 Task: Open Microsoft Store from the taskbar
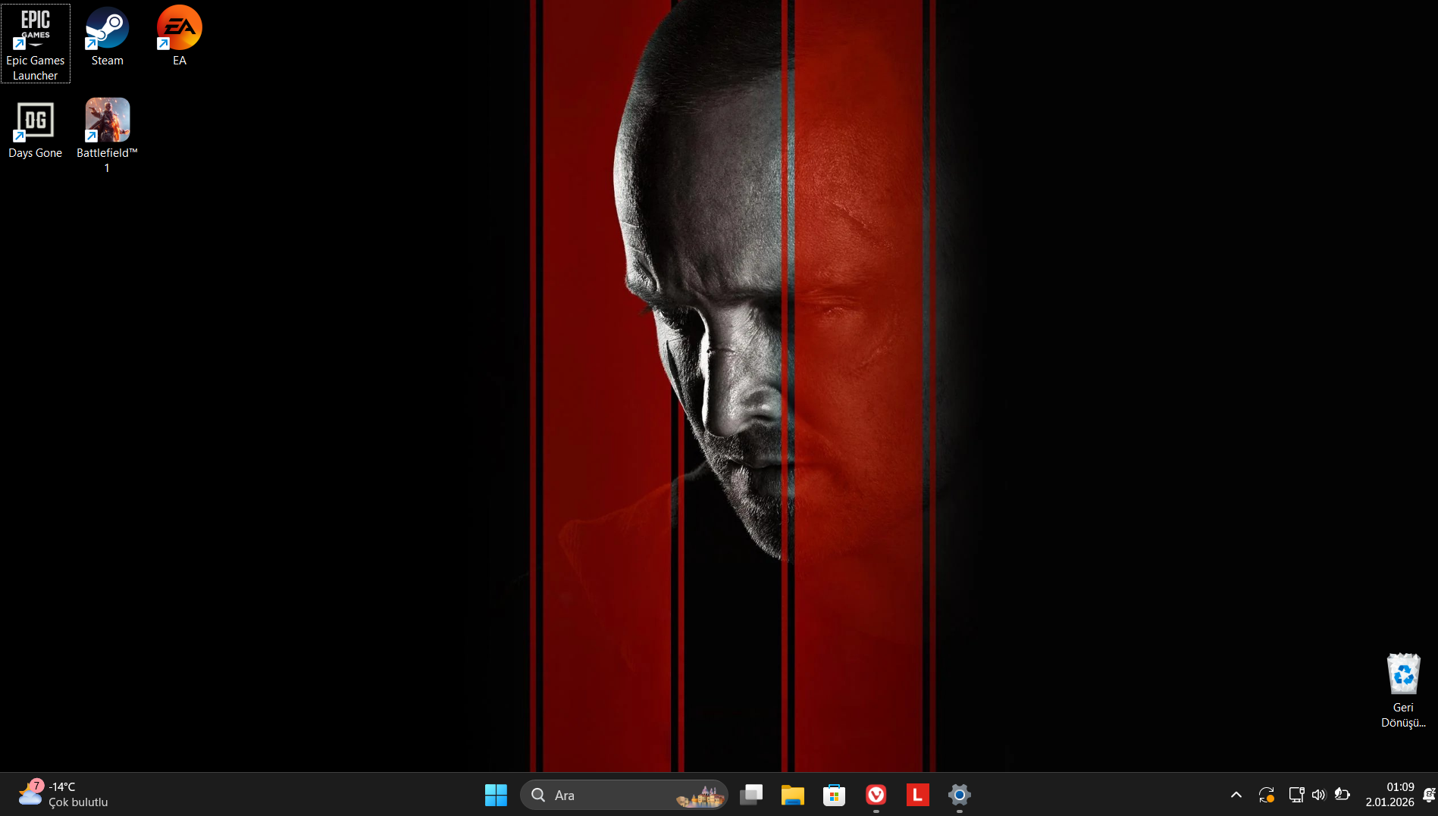point(835,795)
